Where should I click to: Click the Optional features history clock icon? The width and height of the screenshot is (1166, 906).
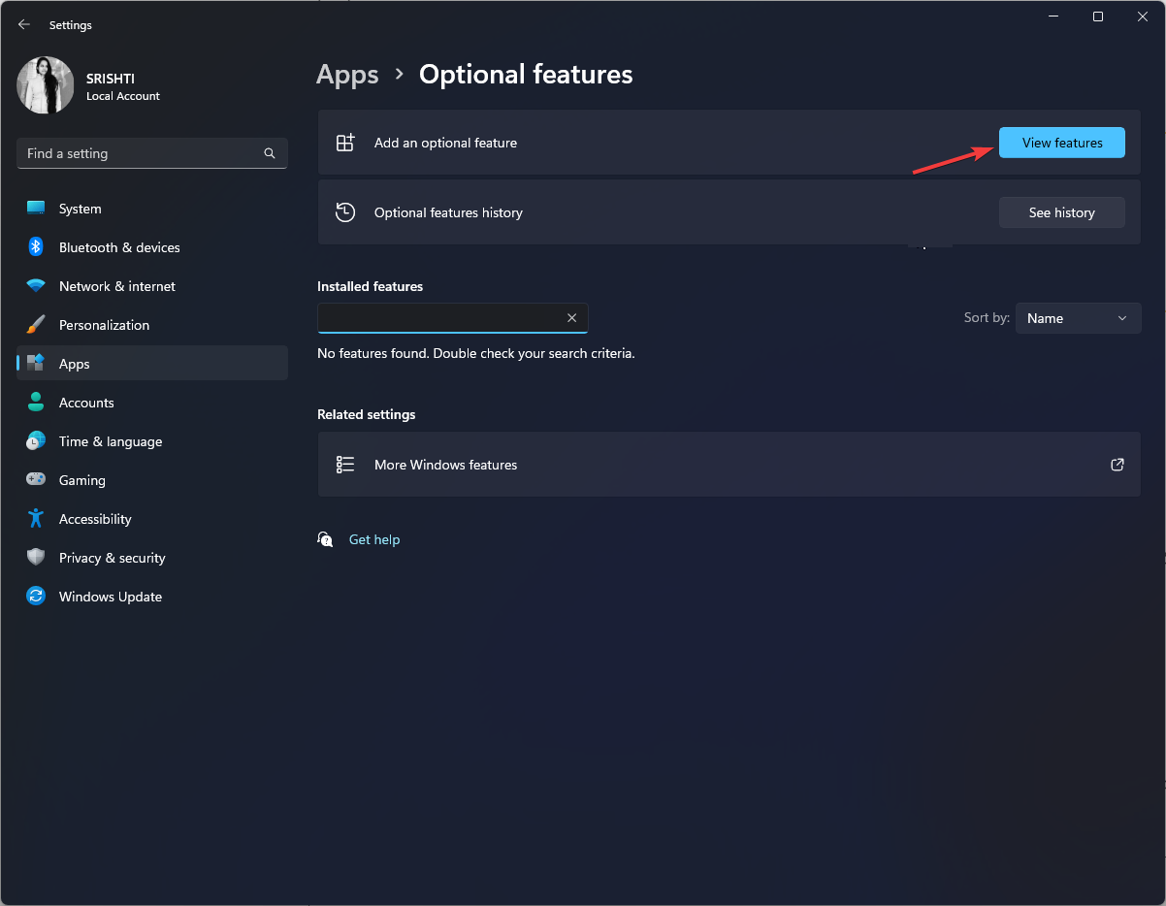tap(345, 212)
